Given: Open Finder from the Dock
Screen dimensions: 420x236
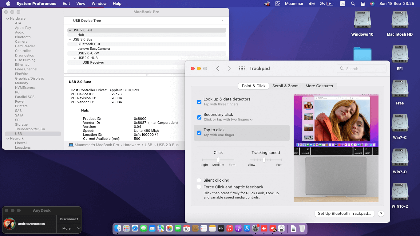Looking at the screenshot, I should pos(118,228).
